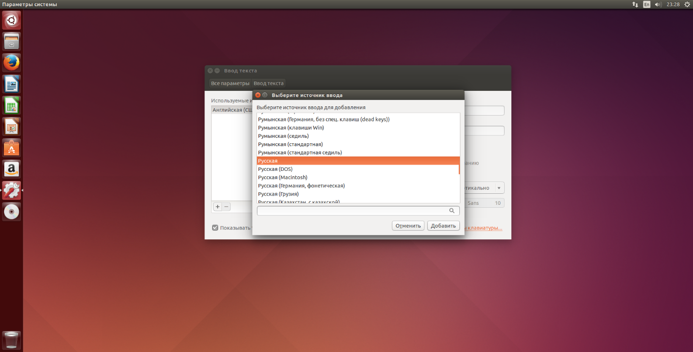The height and width of the screenshot is (352, 693).
Task: Click plus to add input source
Action: click(218, 206)
